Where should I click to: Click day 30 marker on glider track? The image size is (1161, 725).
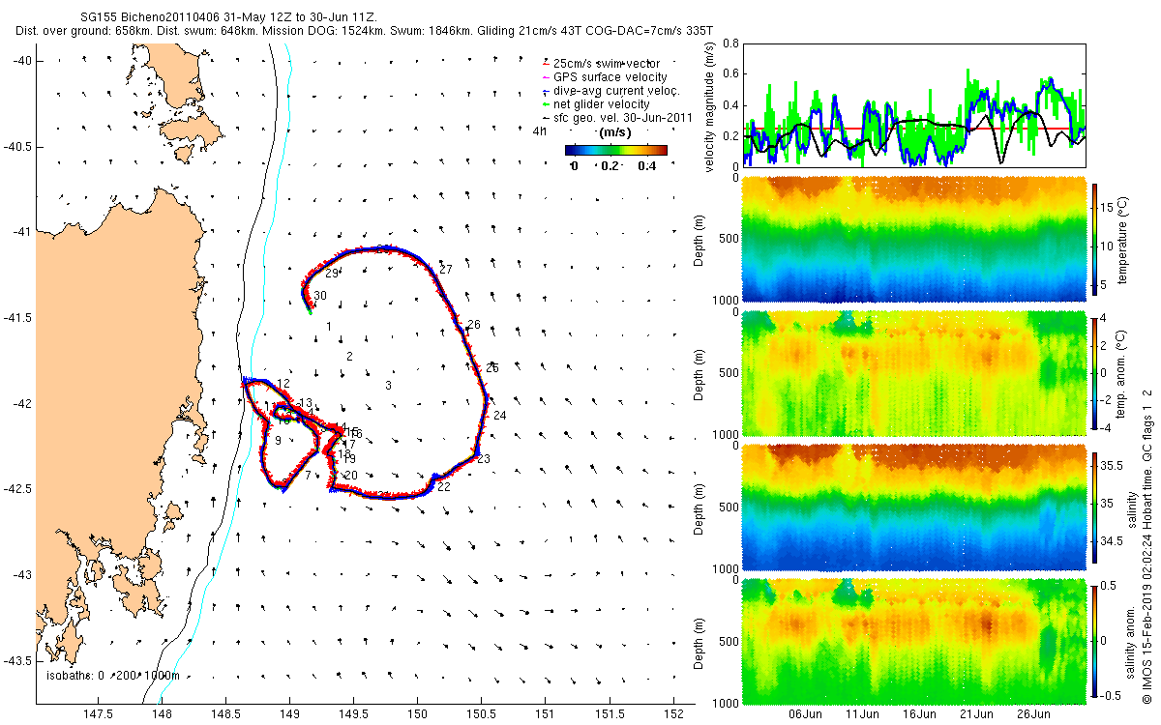pyautogui.click(x=320, y=296)
